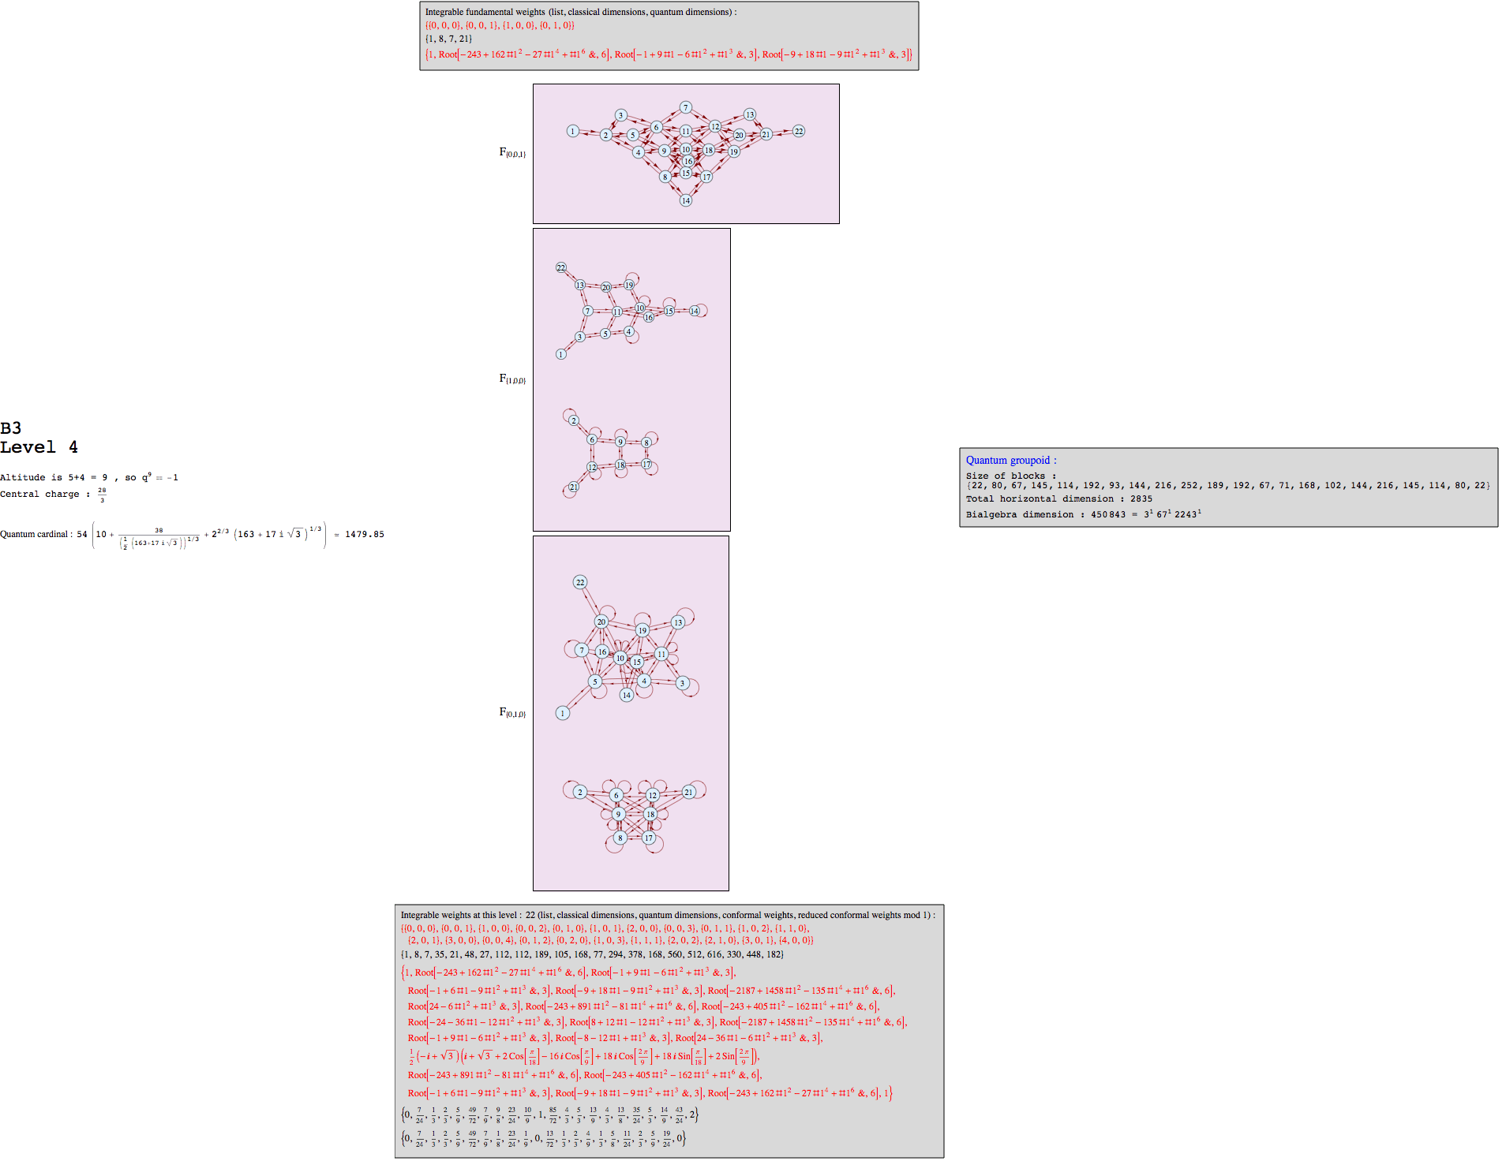The width and height of the screenshot is (1506, 1161).
Task: Click the F{0,1,0} graph label
Action: click(x=512, y=712)
